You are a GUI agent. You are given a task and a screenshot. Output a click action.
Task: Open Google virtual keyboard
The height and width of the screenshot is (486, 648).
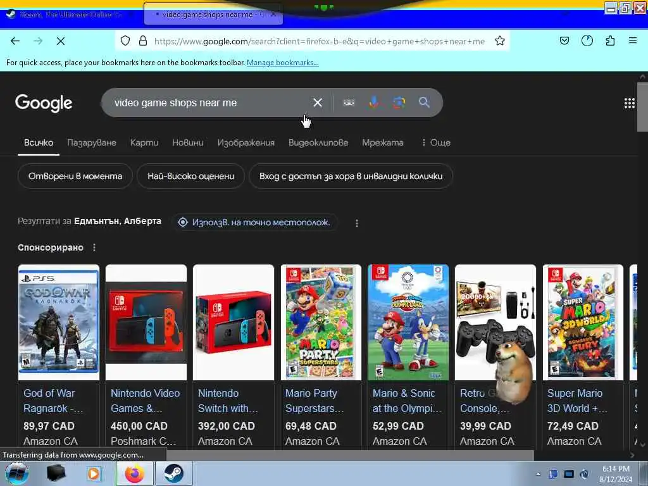[349, 103]
